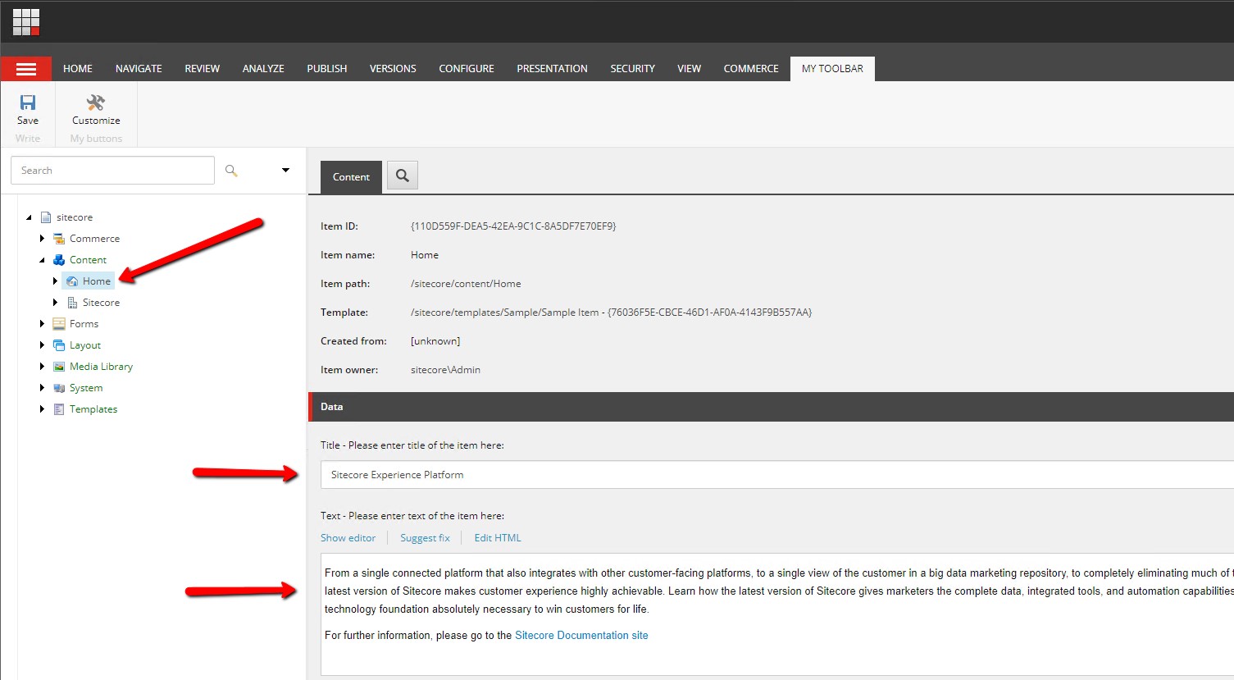Expand the Sitecore child tree node
This screenshot has width=1234, height=680.
(56, 303)
